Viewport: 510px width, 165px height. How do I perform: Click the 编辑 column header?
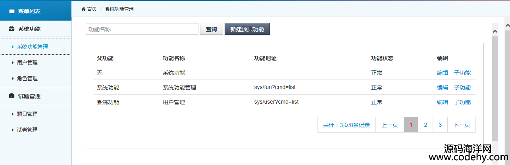[x=443, y=58]
